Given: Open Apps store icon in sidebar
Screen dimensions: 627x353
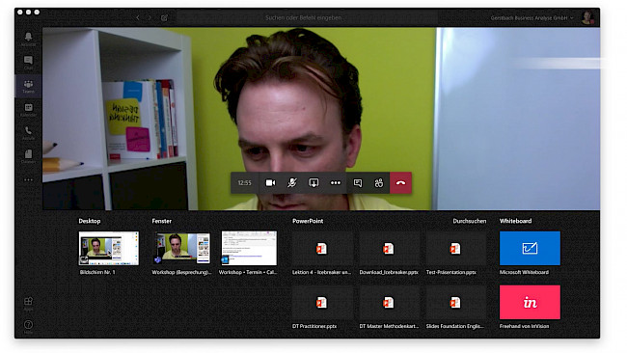Looking at the screenshot, I should (x=28, y=303).
